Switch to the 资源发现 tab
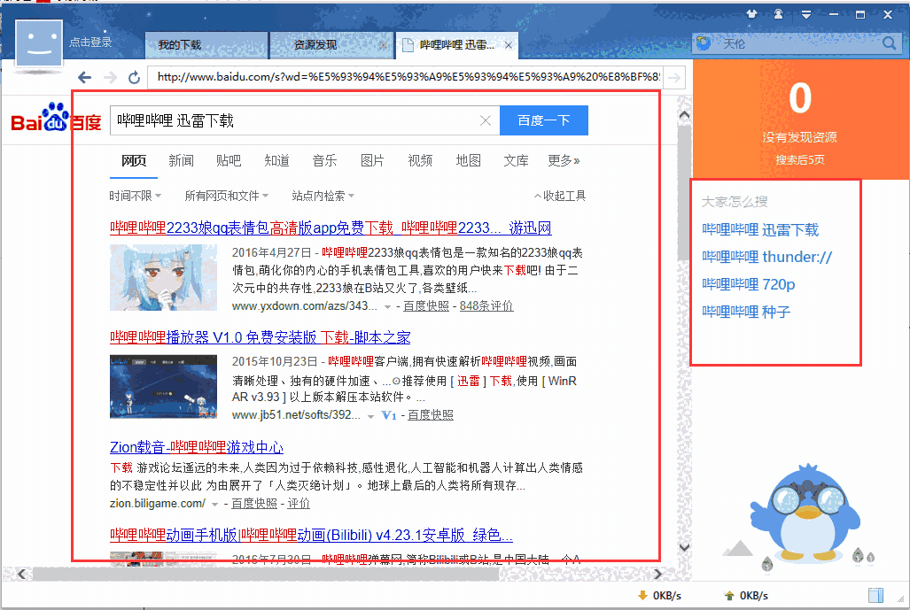Image resolution: width=910 pixels, height=610 pixels. pos(315,44)
